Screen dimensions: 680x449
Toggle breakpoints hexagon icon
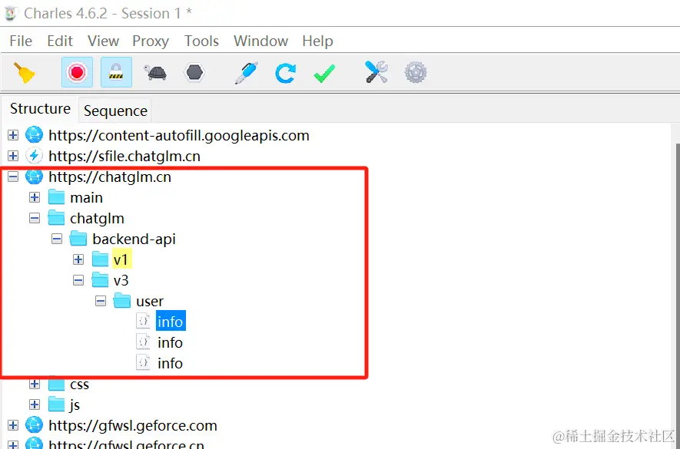pos(194,72)
